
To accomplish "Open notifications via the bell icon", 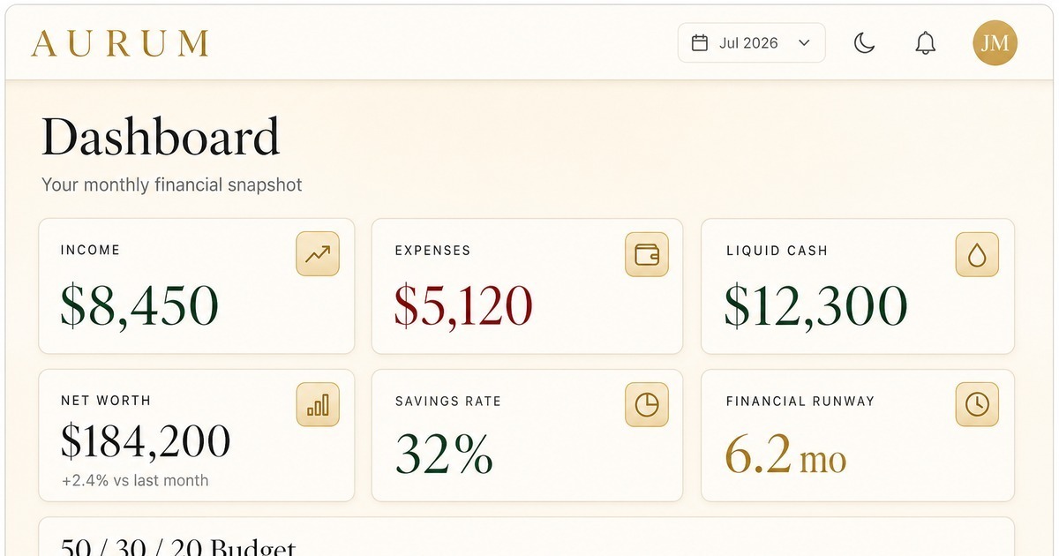I will click(925, 43).
